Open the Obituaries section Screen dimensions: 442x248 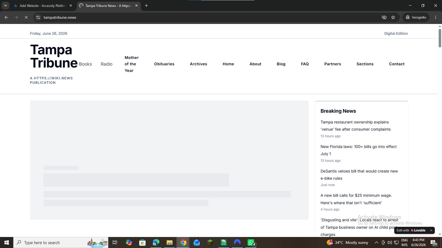(164, 64)
